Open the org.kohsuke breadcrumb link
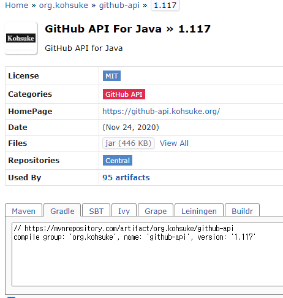This screenshot has height=298, width=283. 64,6
